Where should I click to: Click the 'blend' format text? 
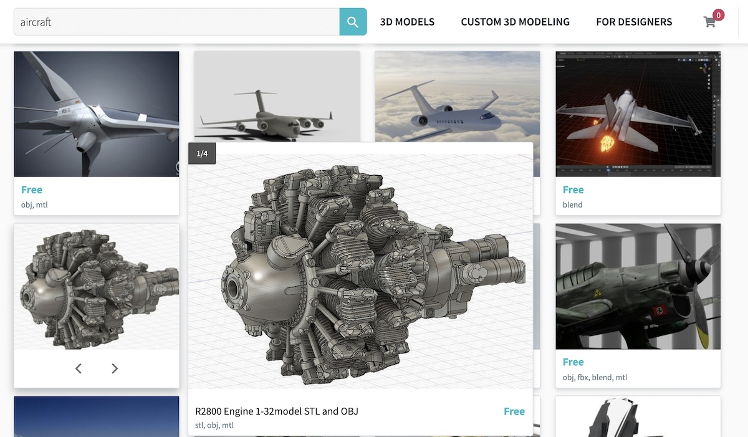coord(573,204)
